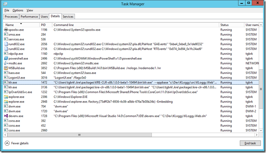Click the vertical scrollbar up arrow

point(261,25)
